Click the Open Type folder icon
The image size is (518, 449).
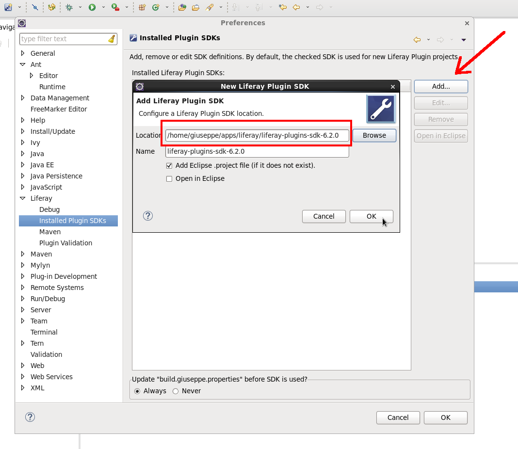click(x=182, y=7)
